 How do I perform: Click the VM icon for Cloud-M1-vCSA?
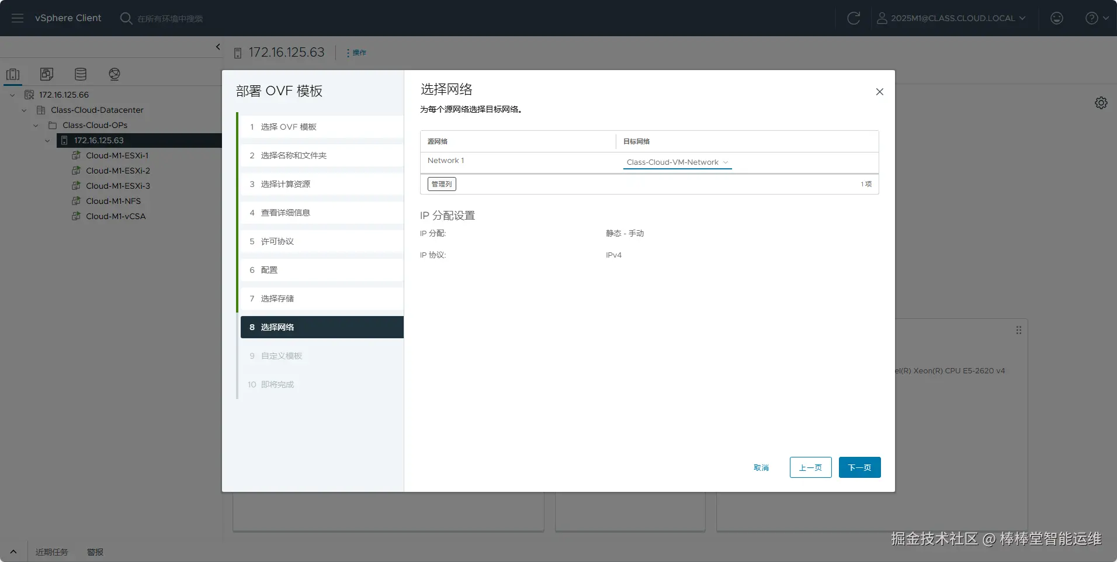[76, 216]
